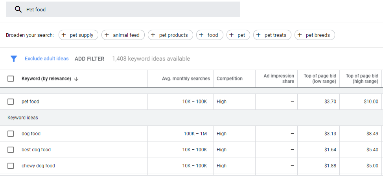
Task: Check the box for pet food keyword
Action: pos(11,102)
